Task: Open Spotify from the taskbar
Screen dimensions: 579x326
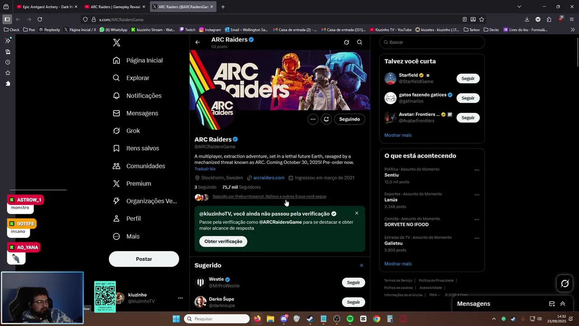Action: (350, 319)
